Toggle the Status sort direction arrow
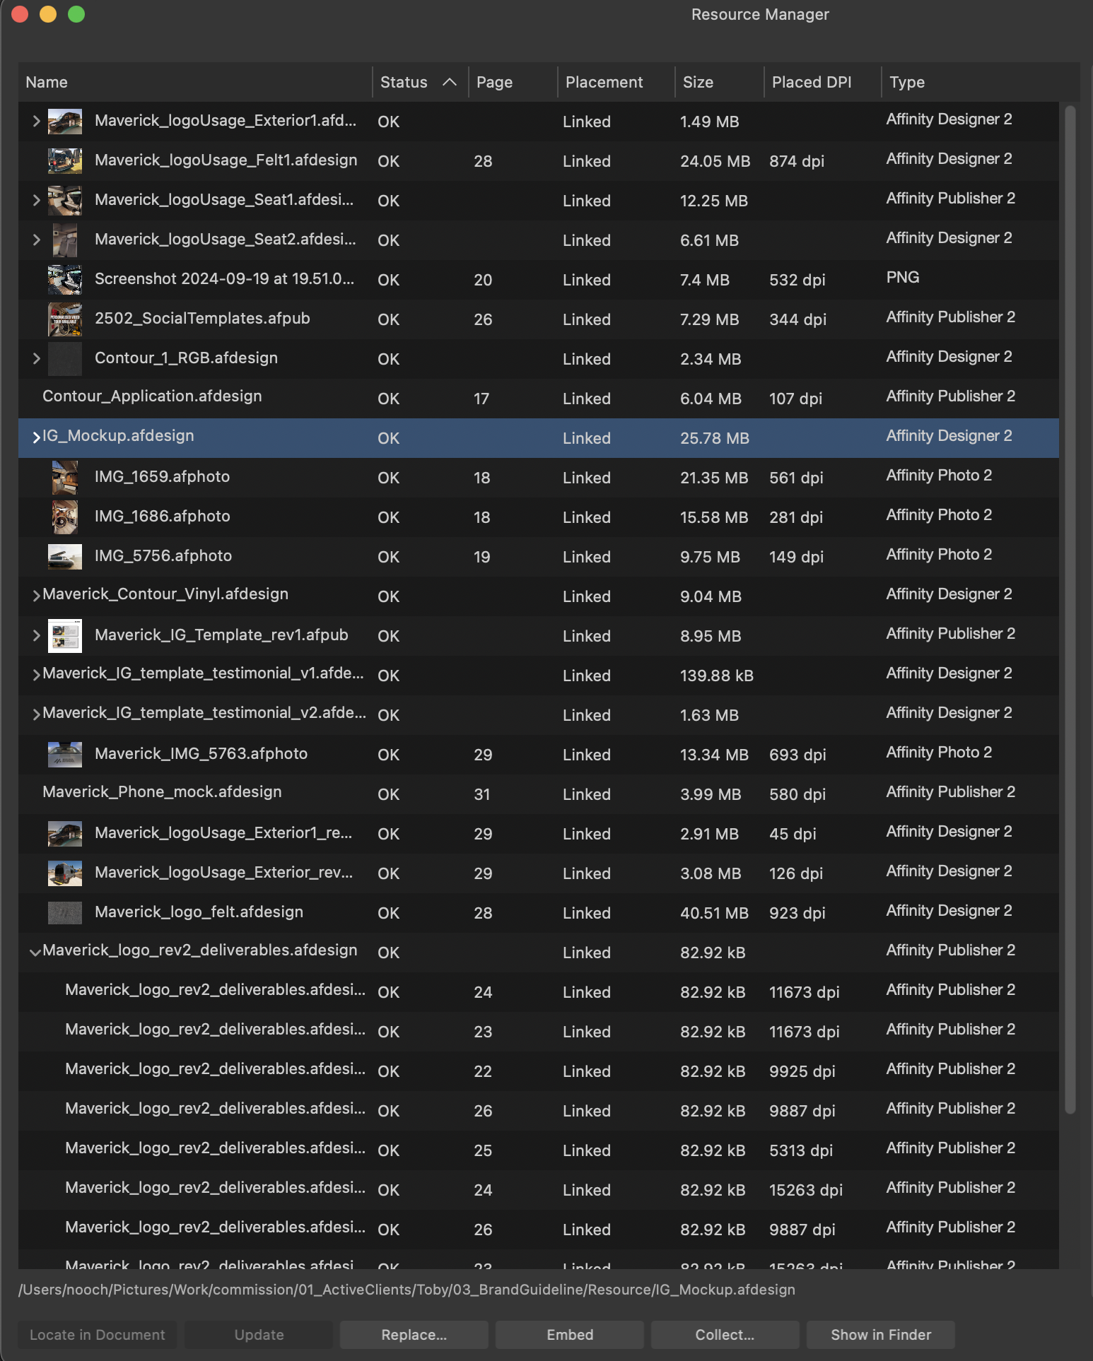The height and width of the screenshot is (1361, 1093). click(x=449, y=82)
